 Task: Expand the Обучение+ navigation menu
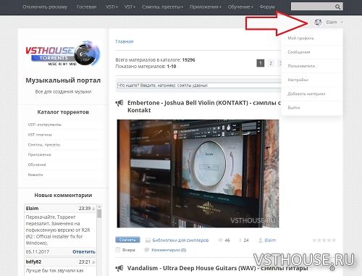point(240,7)
